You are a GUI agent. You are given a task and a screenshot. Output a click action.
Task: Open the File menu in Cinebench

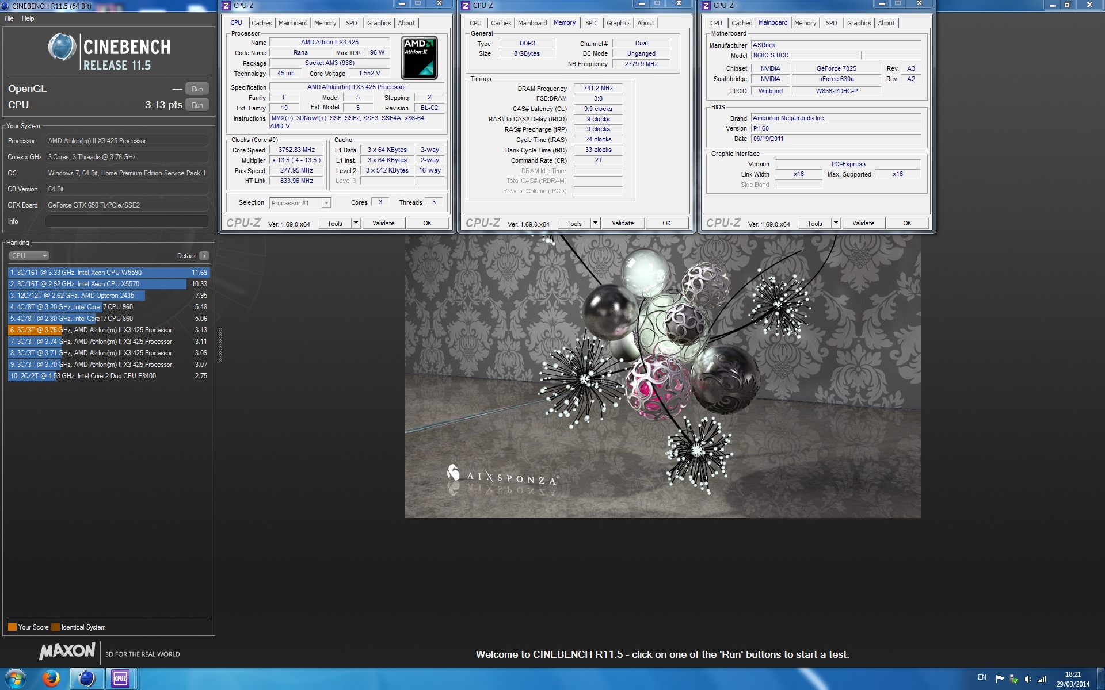tap(9, 18)
